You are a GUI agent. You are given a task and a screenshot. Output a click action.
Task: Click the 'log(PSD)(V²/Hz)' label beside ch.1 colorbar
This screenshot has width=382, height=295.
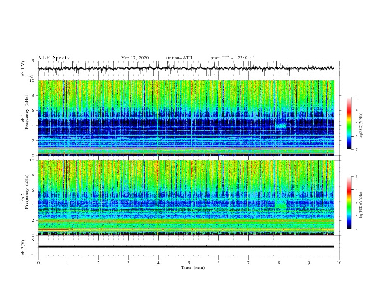pos(361,126)
